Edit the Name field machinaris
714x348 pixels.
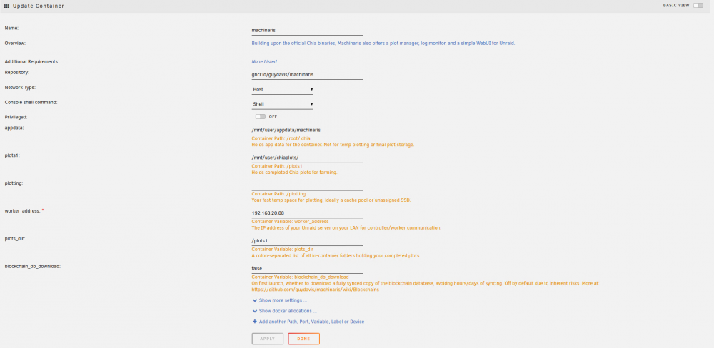pyautogui.click(x=307, y=31)
